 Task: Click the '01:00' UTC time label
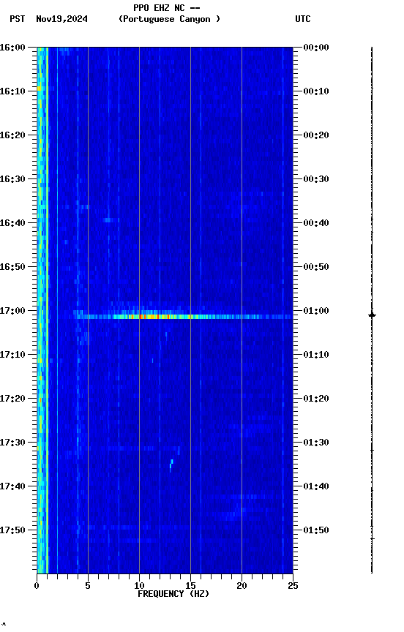click(x=316, y=311)
